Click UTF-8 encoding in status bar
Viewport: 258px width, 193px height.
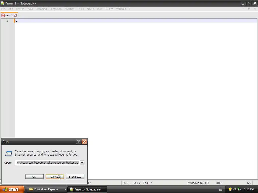click(220, 183)
